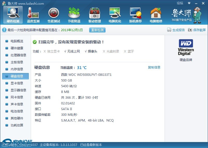Open the 温度监测 temperature monitor
The width and height of the screenshot is (208, 148).
coord(33,15)
